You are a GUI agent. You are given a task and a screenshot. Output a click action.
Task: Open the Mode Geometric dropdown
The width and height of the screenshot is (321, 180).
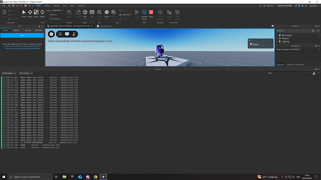(58, 10)
